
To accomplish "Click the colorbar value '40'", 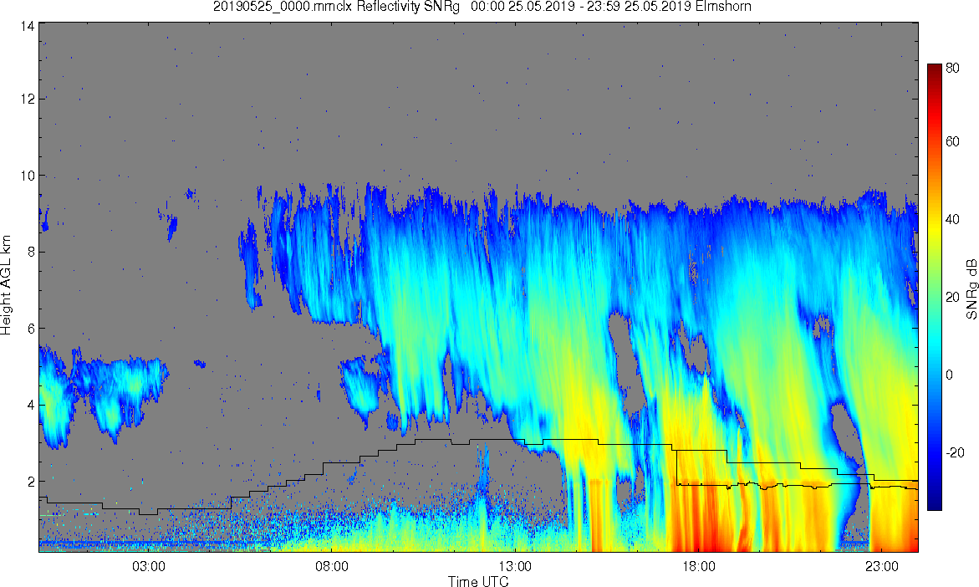I will [x=952, y=220].
